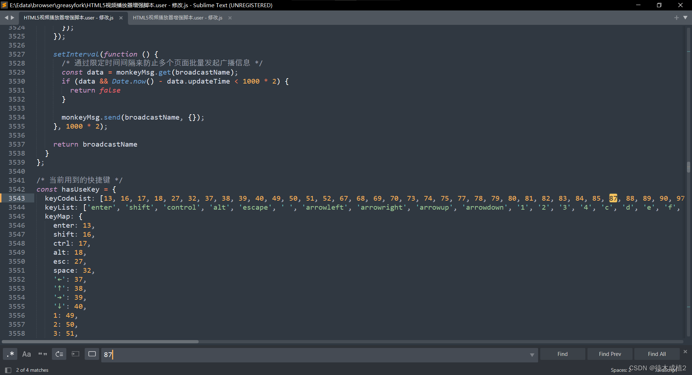Minimize the Sublime Text window
The width and height of the screenshot is (692, 375).
tap(638, 5)
